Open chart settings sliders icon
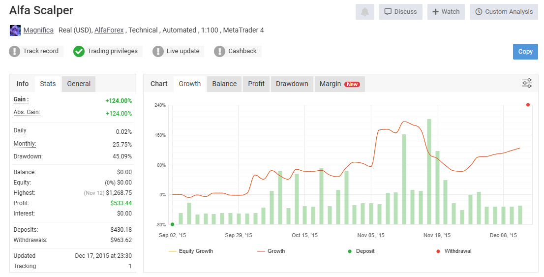The image size is (544, 277). coord(527,83)
